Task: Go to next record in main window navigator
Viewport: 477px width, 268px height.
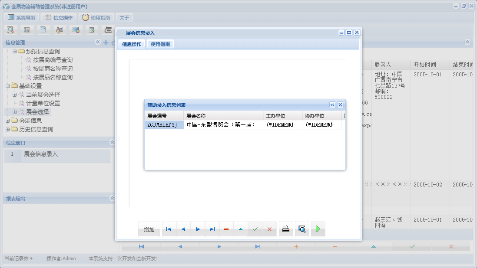Action: pyautogui.click(x=219, y=246)
